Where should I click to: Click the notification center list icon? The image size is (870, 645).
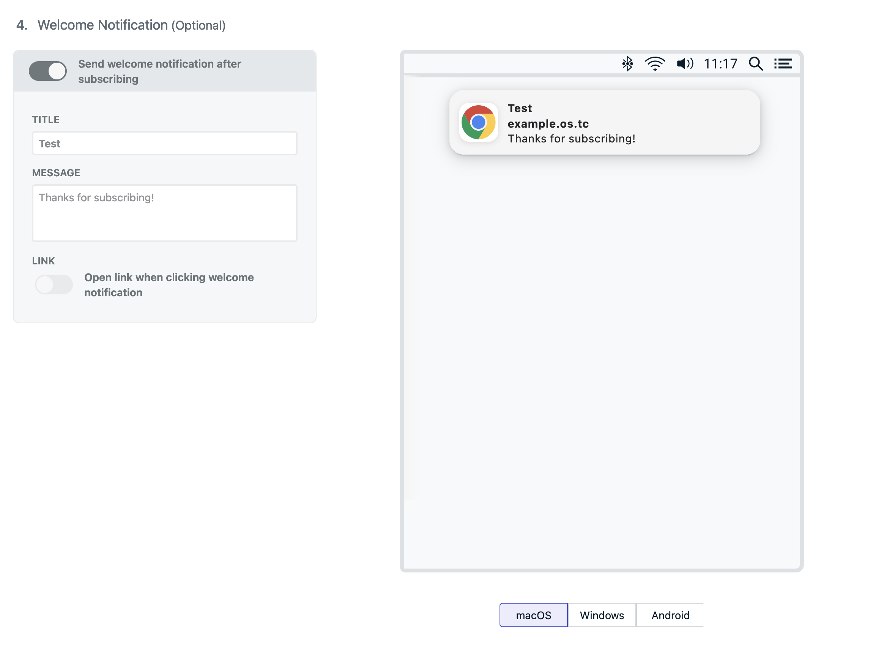click(x=783, y=64)
